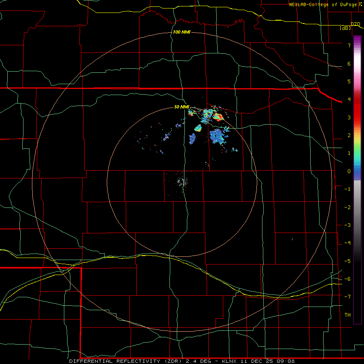
Task: Click the -5 value on color scale
Action: pos(347,261)
